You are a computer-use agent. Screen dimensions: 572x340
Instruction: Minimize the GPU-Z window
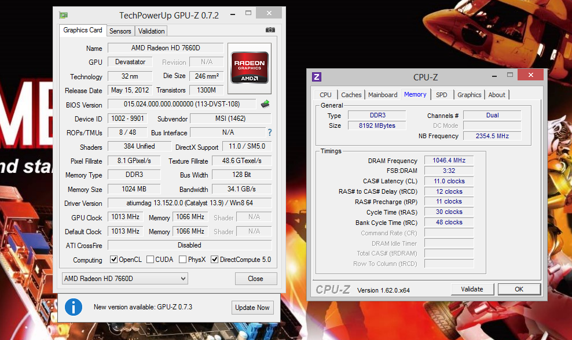click(232, 14)
